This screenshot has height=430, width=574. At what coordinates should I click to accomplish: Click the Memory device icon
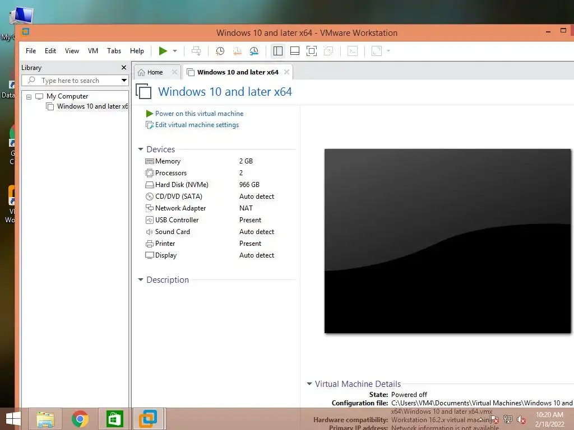[x=149, y=161]
